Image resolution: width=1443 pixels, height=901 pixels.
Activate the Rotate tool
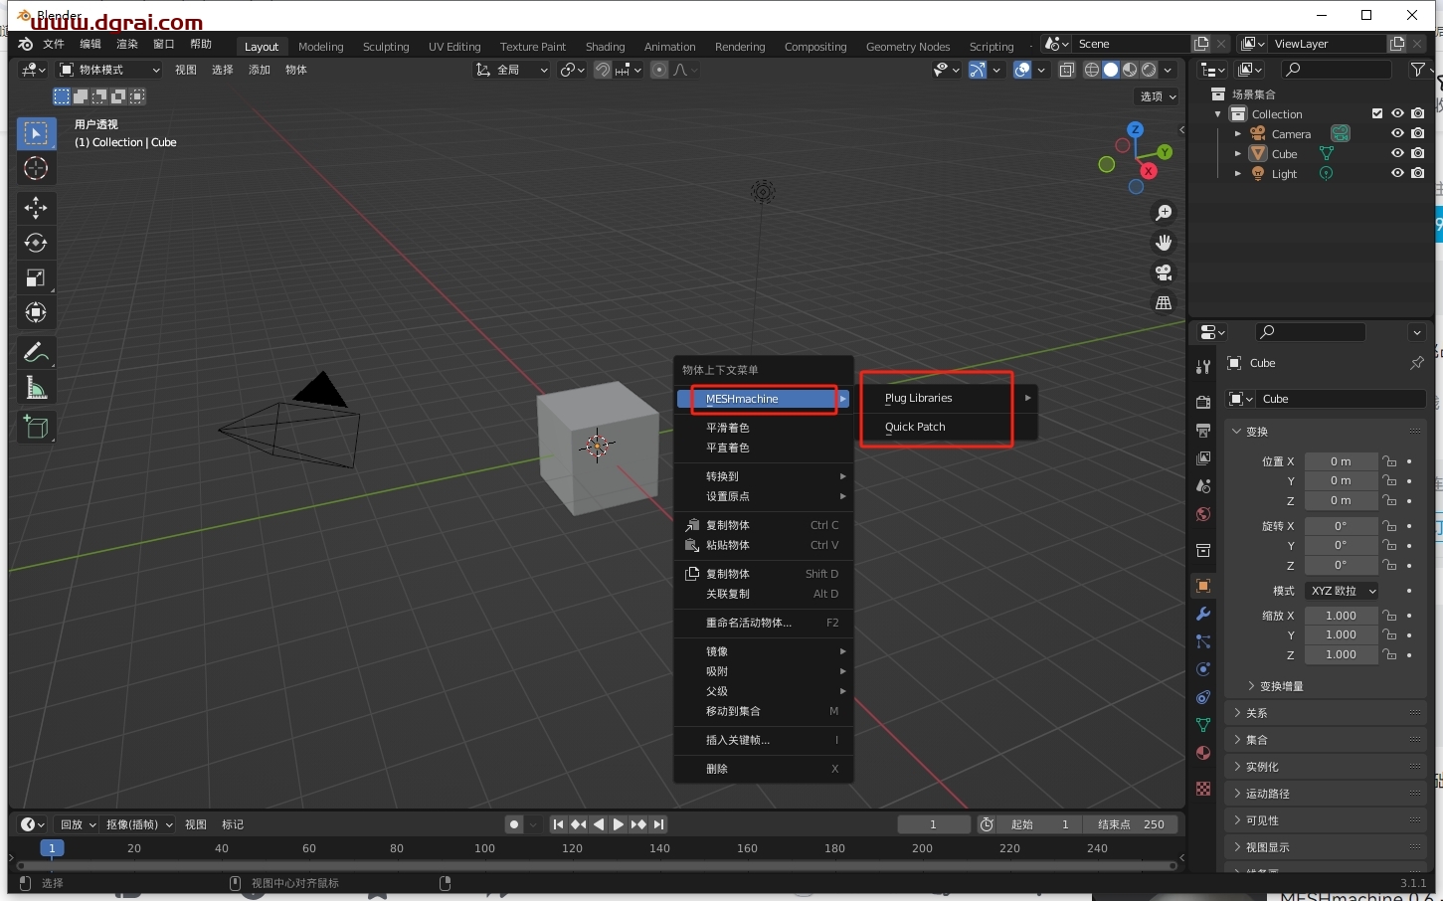[x=36, y=243]
